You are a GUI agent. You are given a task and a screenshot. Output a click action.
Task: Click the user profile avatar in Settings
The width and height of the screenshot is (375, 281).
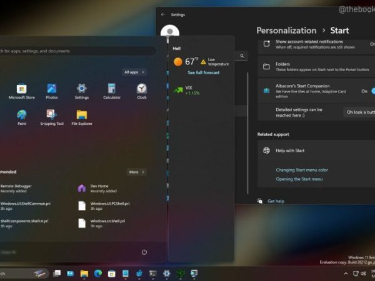170,31
